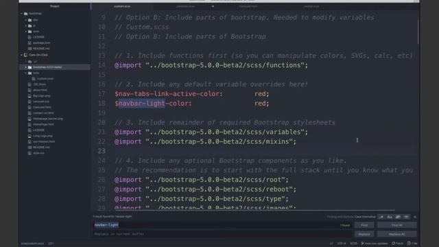Switch to the custom.scss tab
This screenshot has height=247, width=439.
(122, 6)
